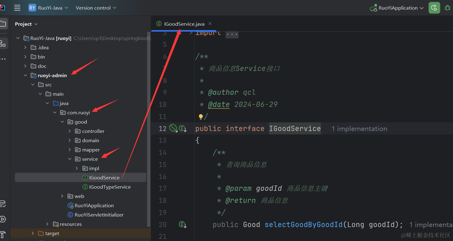Click the '1 implementation' hint on line 12

coord(359,129)
